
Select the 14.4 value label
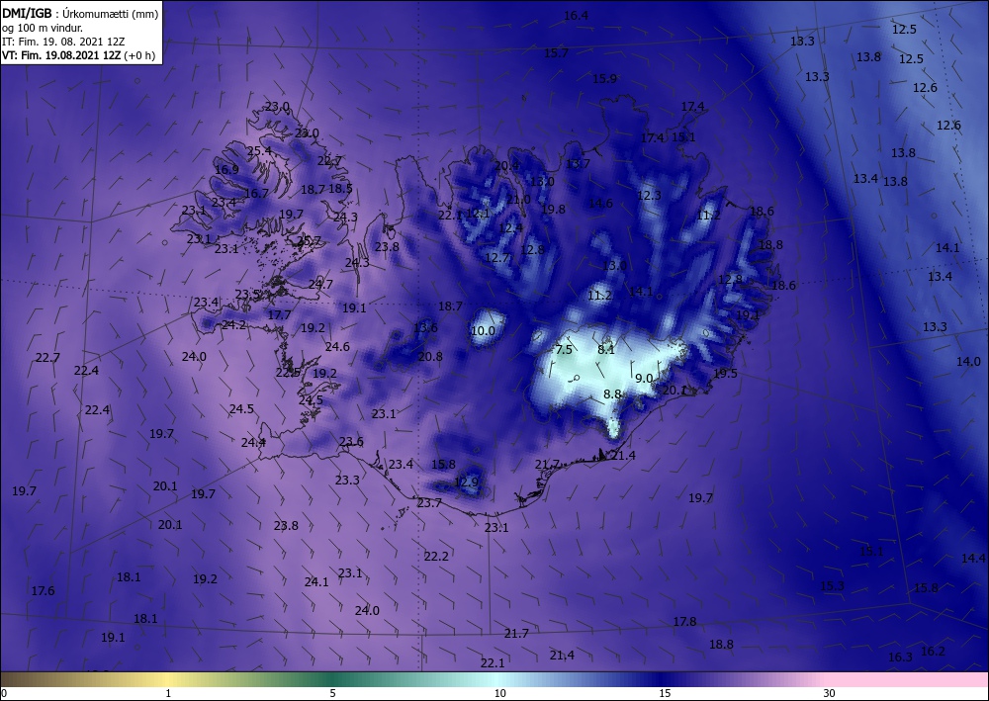click(x=973, y=559)
